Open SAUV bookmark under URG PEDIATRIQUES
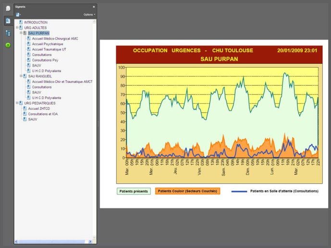Viewport: 331px width, 248px height. coord(33,119)
